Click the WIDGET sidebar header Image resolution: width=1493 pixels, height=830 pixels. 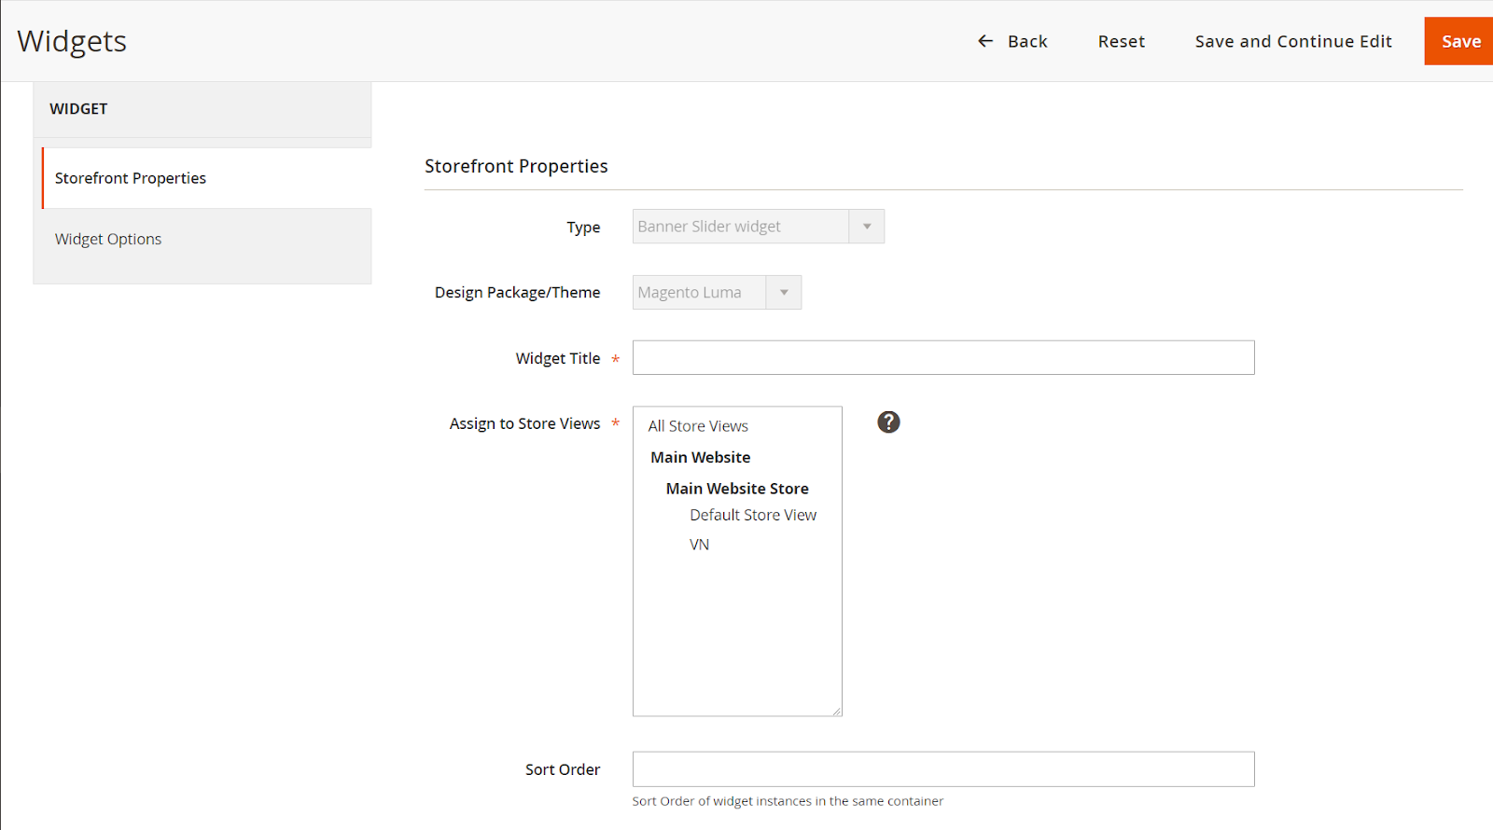tap(78, 109)
